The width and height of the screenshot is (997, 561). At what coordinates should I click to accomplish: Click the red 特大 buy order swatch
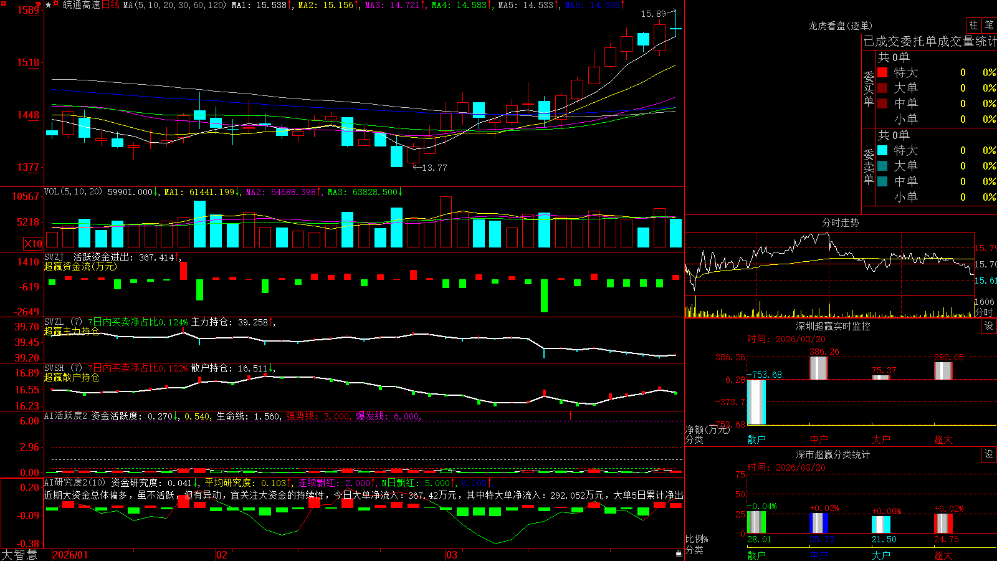coord(882,72)
